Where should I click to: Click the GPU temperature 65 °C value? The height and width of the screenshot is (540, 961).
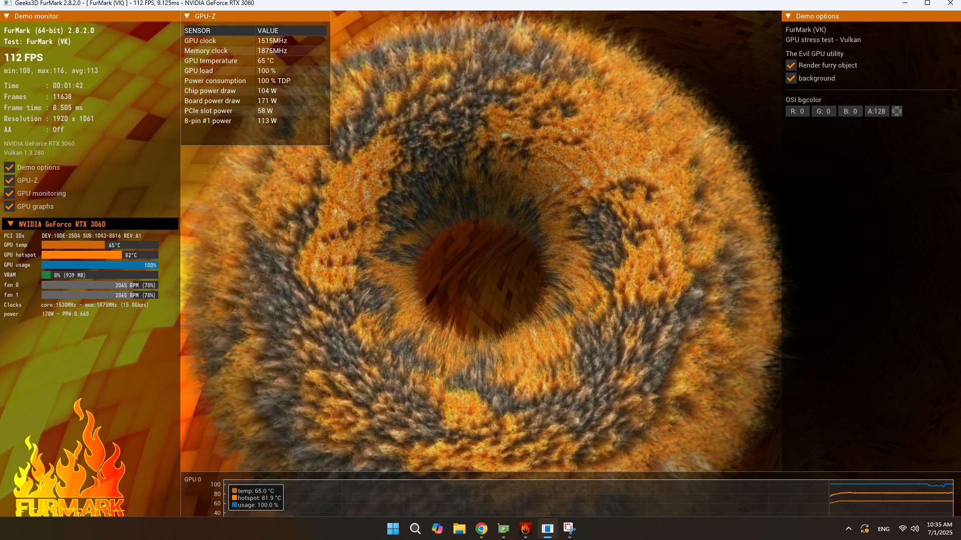click(266, 61)
